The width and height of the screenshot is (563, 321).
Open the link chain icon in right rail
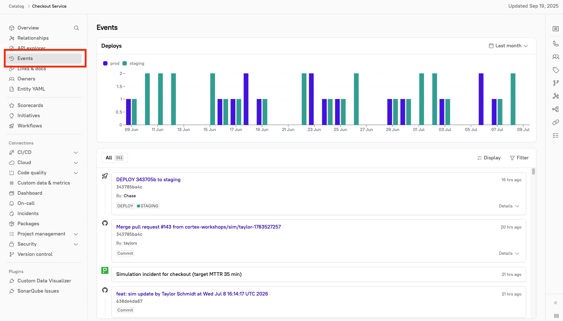click(x=556, y=122)
